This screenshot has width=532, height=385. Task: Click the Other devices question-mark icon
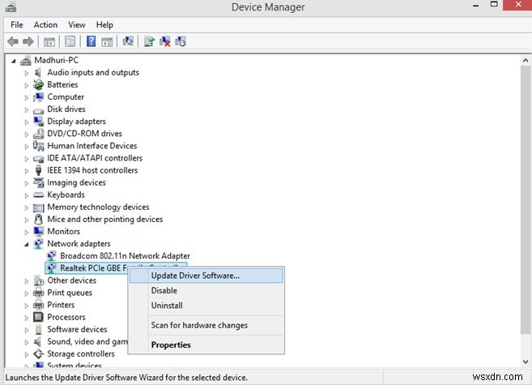[38, 280]
